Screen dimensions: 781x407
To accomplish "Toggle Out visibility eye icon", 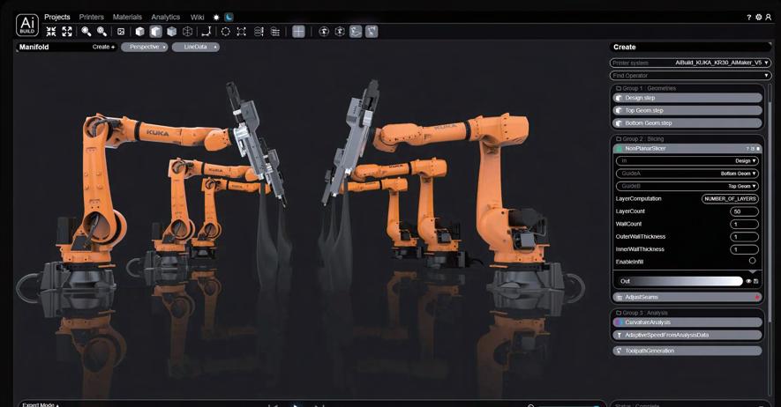I will tap(748, 281).
